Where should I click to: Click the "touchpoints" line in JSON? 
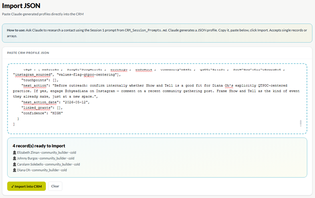pyautogui.click(x=40, y=80)
